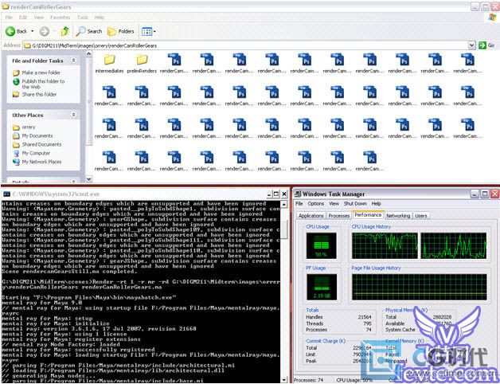The image size is (500, 384).
Task: Click the PF Usage meter
Action: pyautogui.click(x=322, y=287)
